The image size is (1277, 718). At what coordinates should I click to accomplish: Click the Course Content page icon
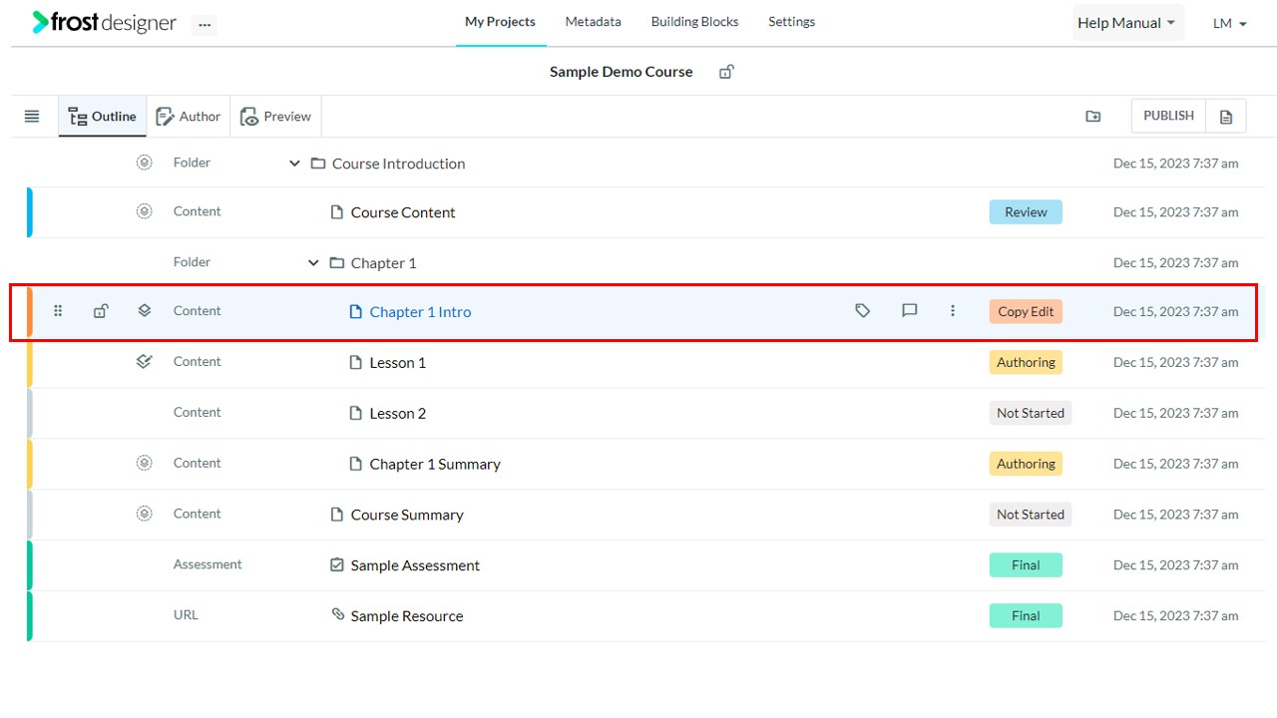(337, 212)
